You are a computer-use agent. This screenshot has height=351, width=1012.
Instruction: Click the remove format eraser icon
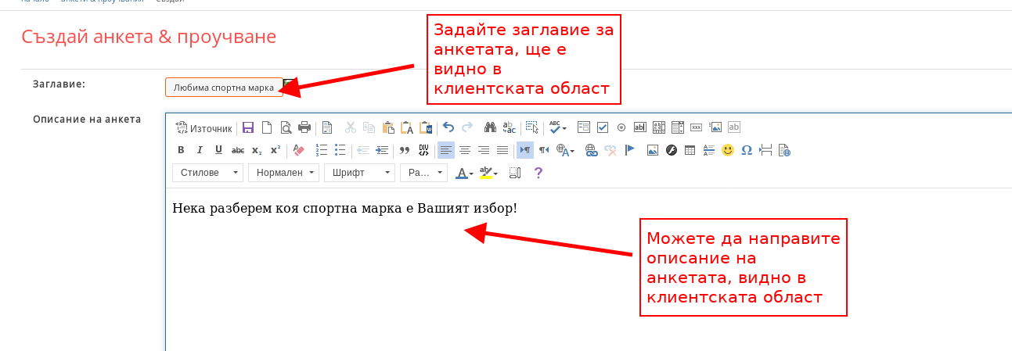[x=298, y=150]
